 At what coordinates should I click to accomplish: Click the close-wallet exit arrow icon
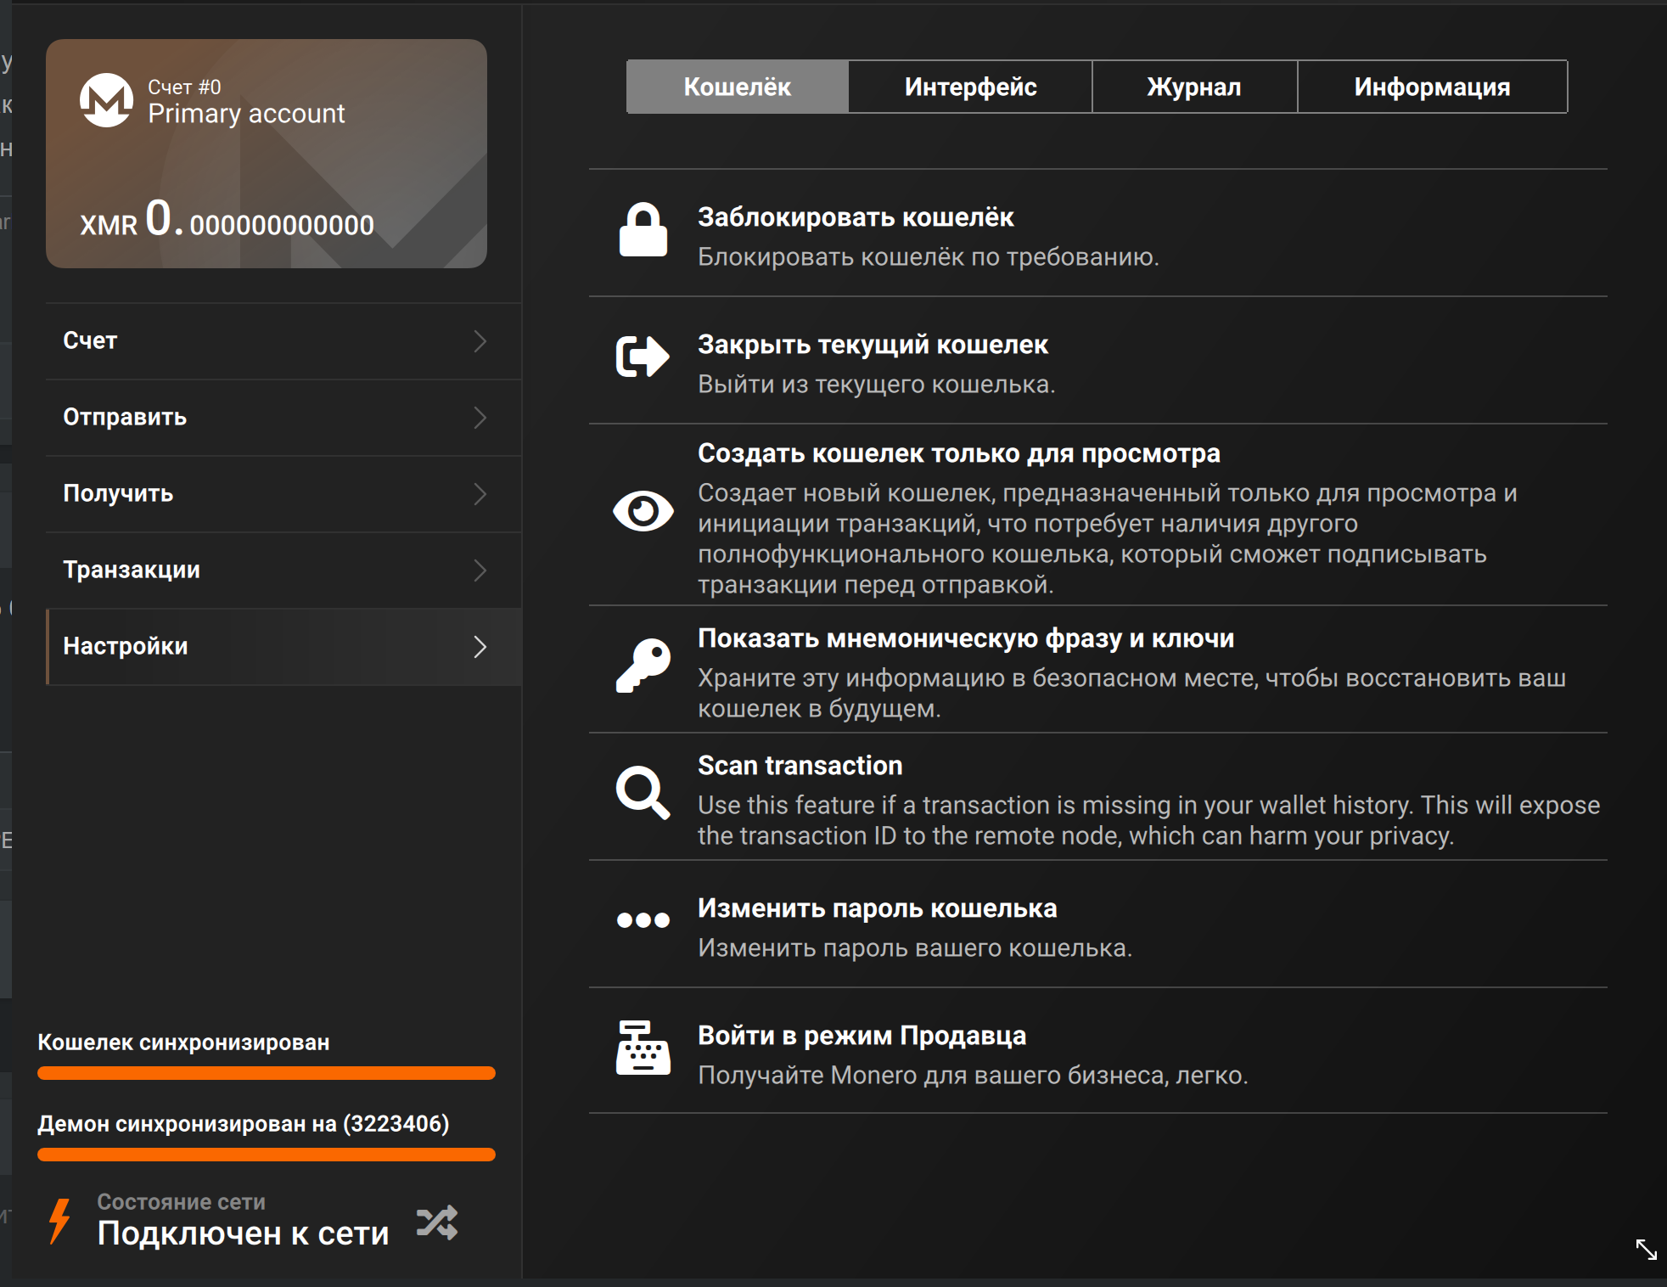pos(643,357)
